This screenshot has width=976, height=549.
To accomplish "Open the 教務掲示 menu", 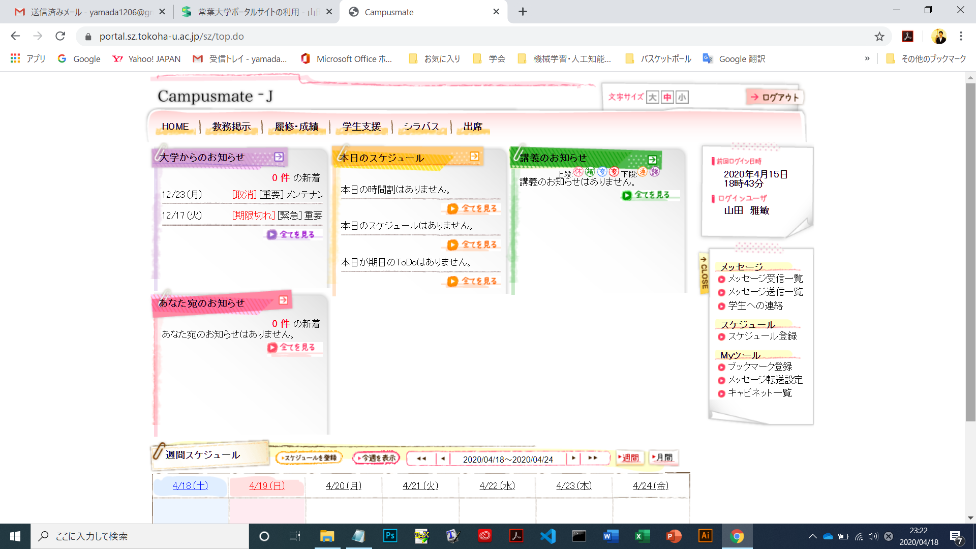I will point(231,127).
